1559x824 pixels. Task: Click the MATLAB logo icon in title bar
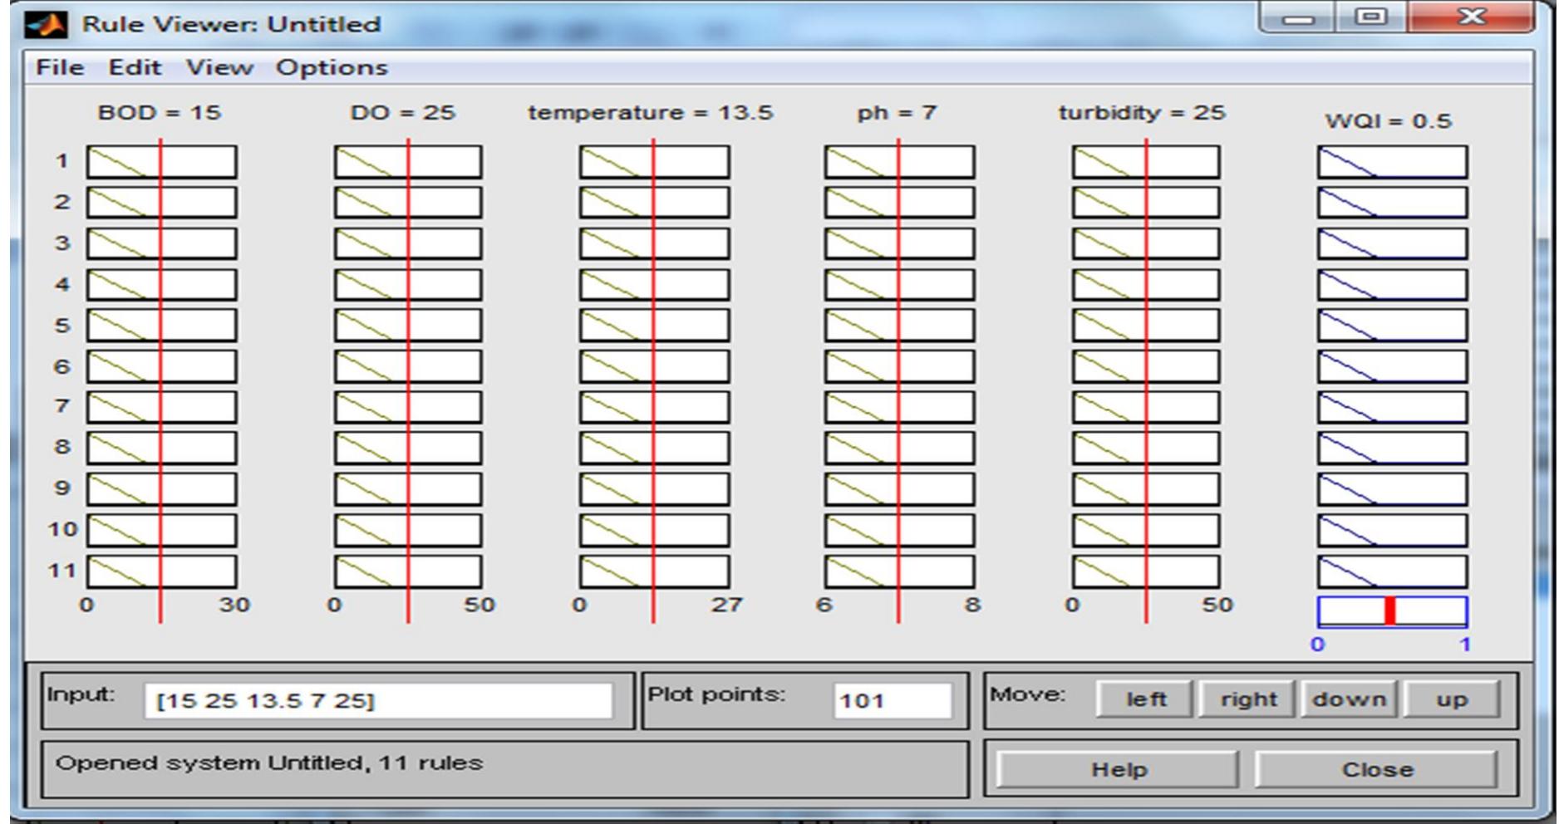pos(47,24)
